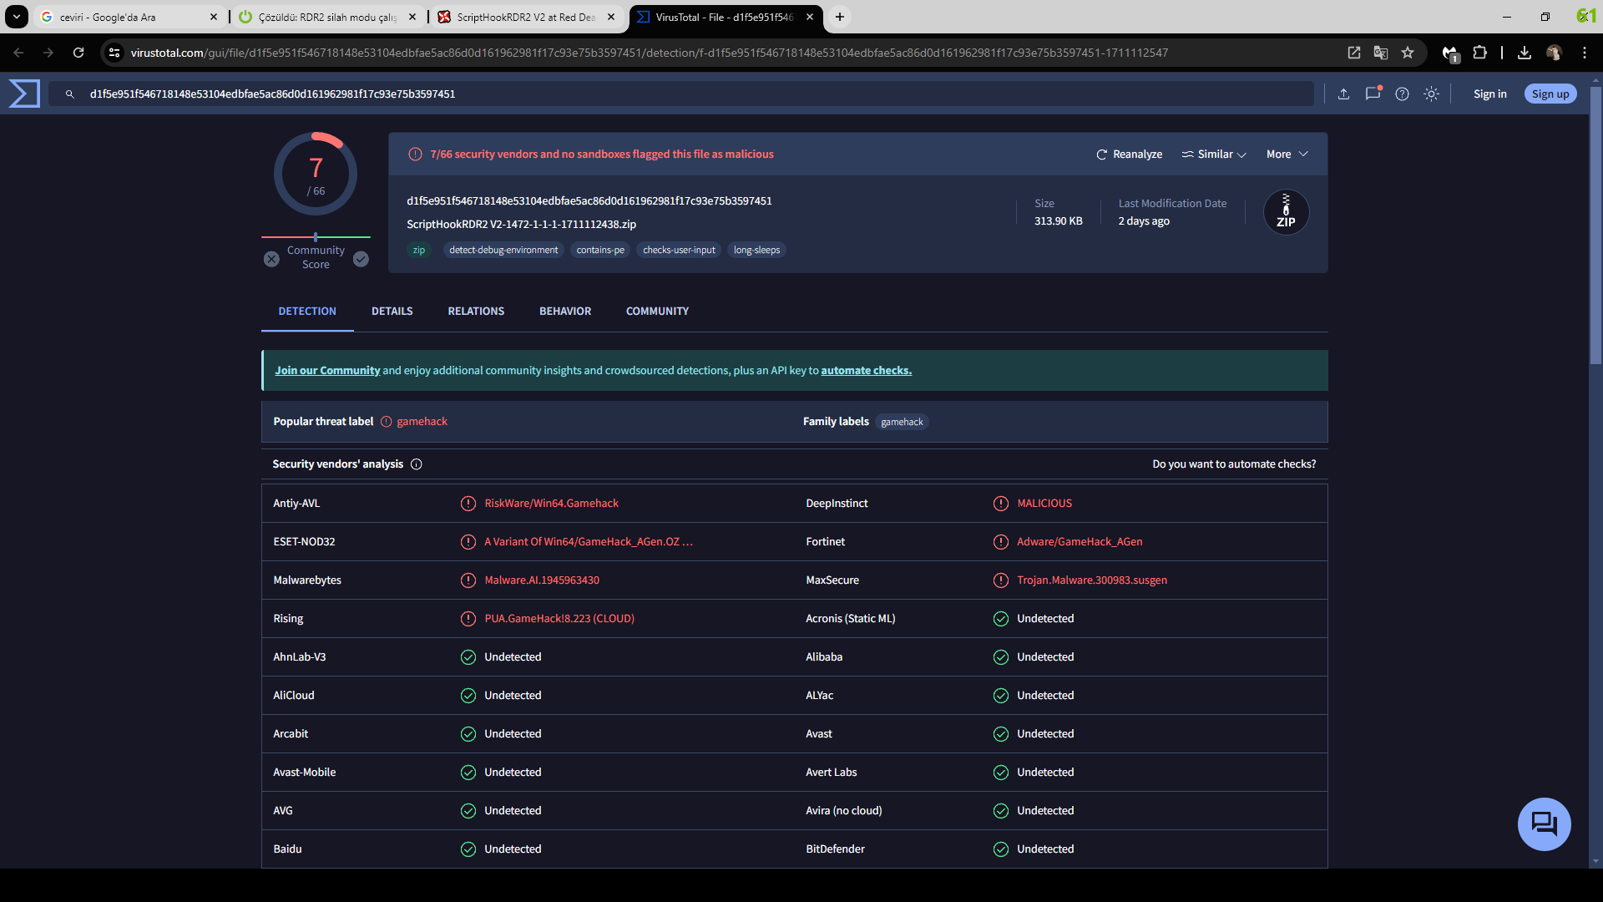
Task: Click the Sign up button
Action: click(1550, 94)
